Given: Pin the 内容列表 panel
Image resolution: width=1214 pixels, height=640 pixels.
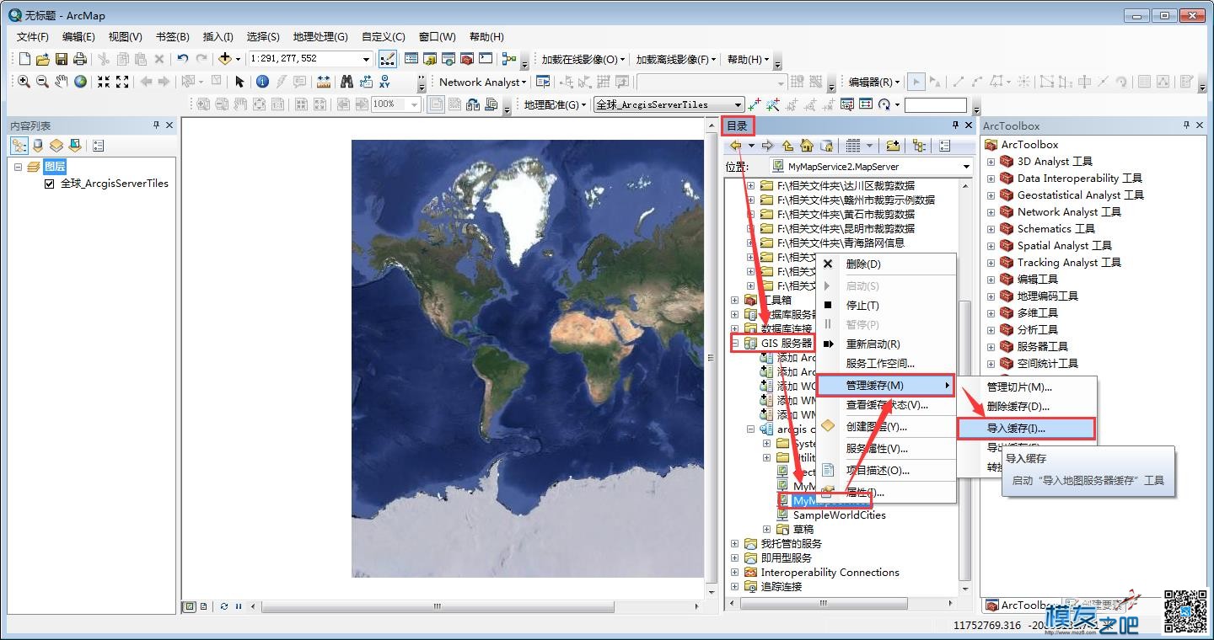Looking at the screenshot, I should click(x=156, y=125).
